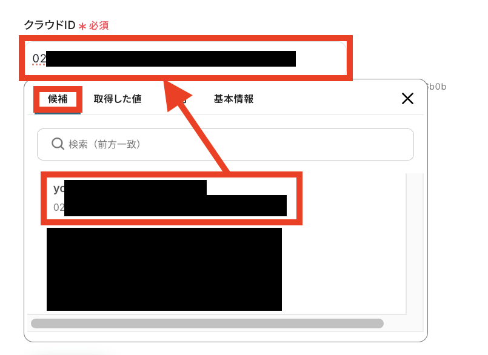Image resolution: width=488 pixels, height=355 pixels.
Task: Click the vertical scrollbar track of list
Action: tap(415, 244)
